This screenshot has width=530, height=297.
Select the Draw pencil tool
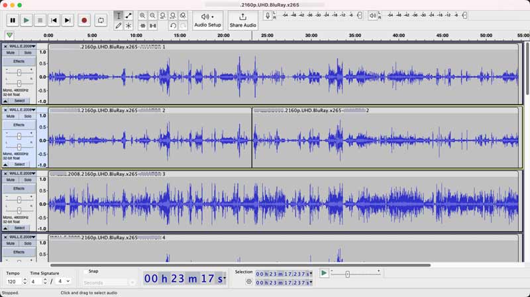click(119, 26)
